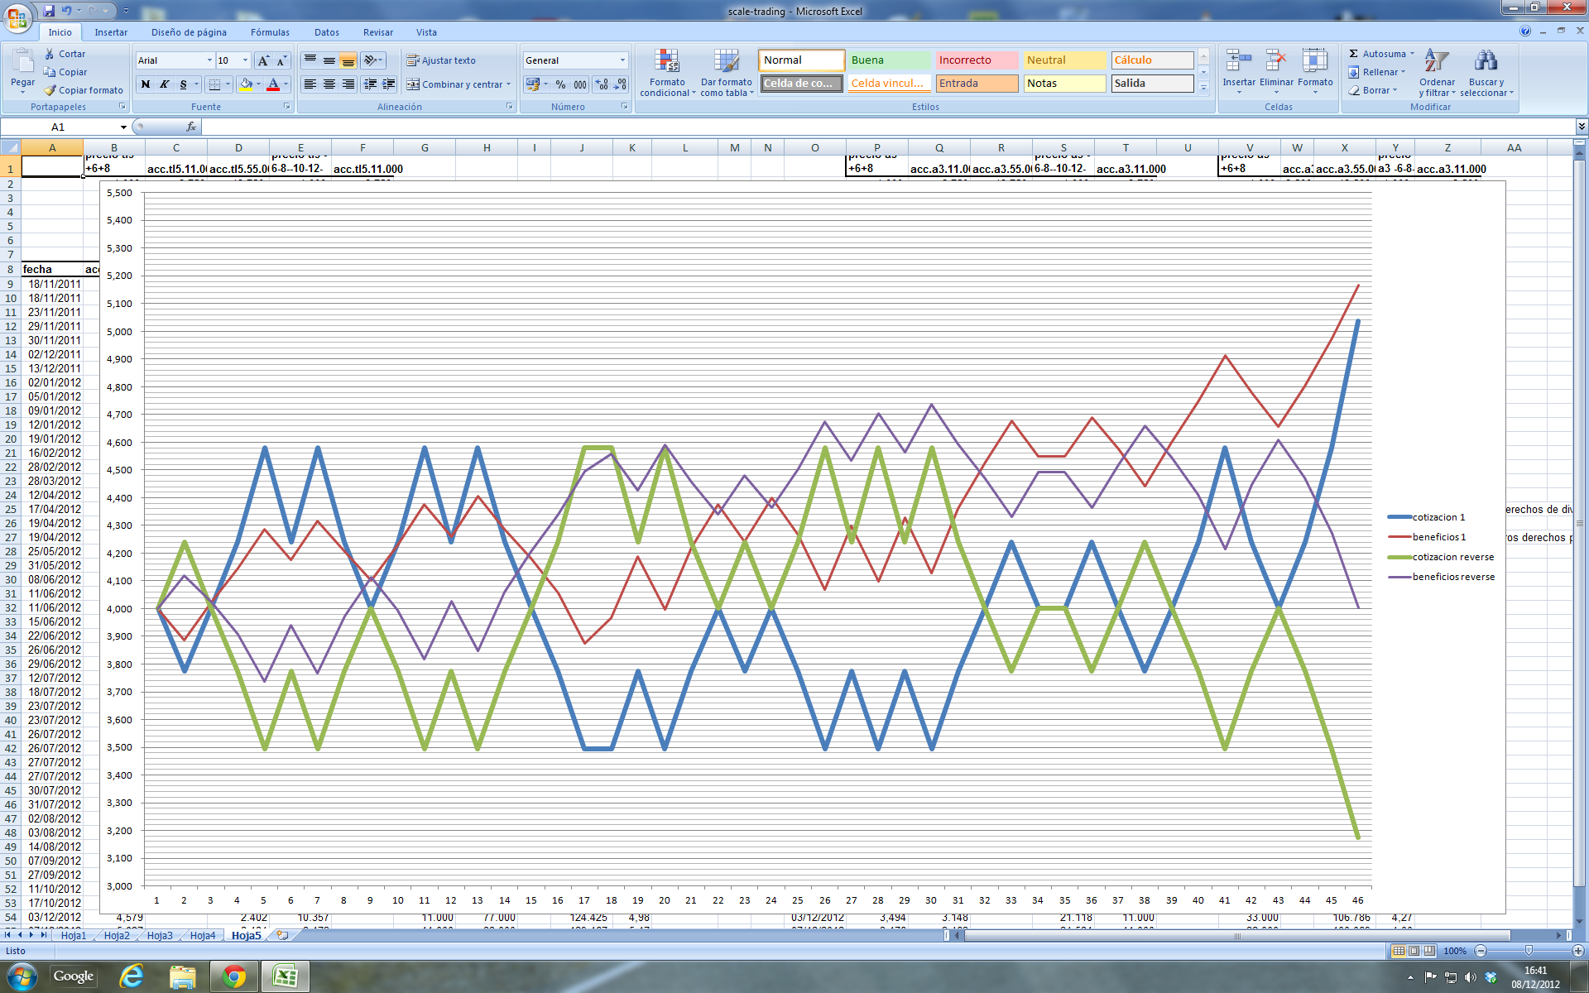The image size is (1589, 993).
Task: Toggle italic (K) formatting
Action: (x=164, y=84)
